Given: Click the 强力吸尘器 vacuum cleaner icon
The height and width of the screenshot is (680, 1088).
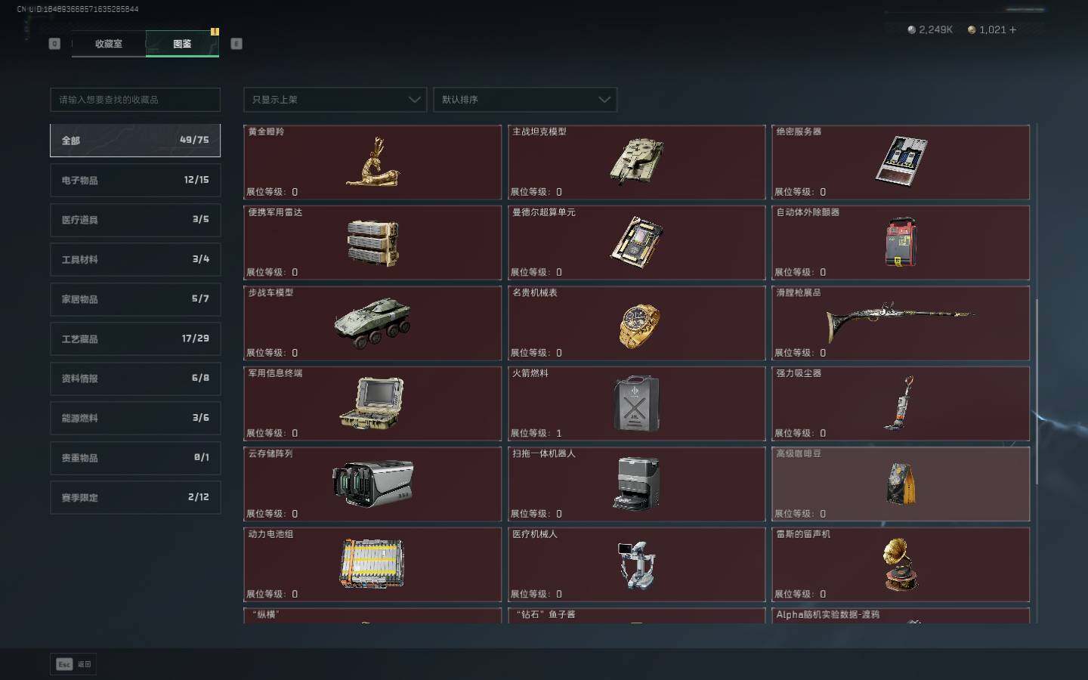Looking at the screenshot, I should [x=899, y=403].
